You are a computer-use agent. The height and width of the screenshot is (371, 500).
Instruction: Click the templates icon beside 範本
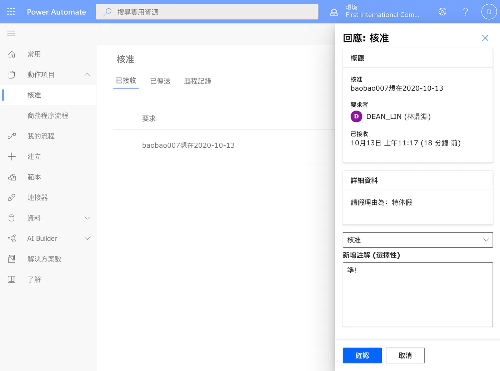pyautogui.click(x=12, y=177)
